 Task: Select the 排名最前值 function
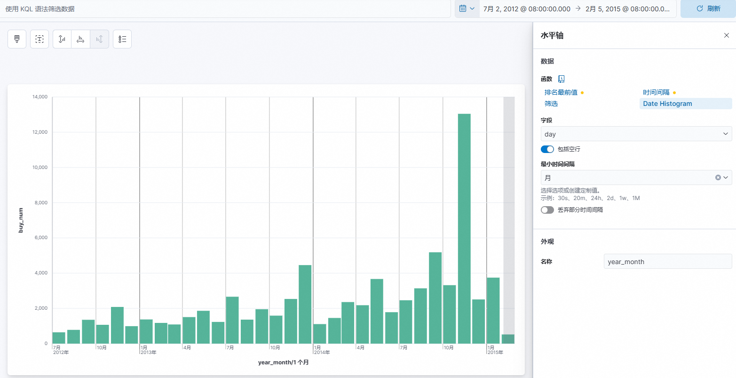coord(561,92)
